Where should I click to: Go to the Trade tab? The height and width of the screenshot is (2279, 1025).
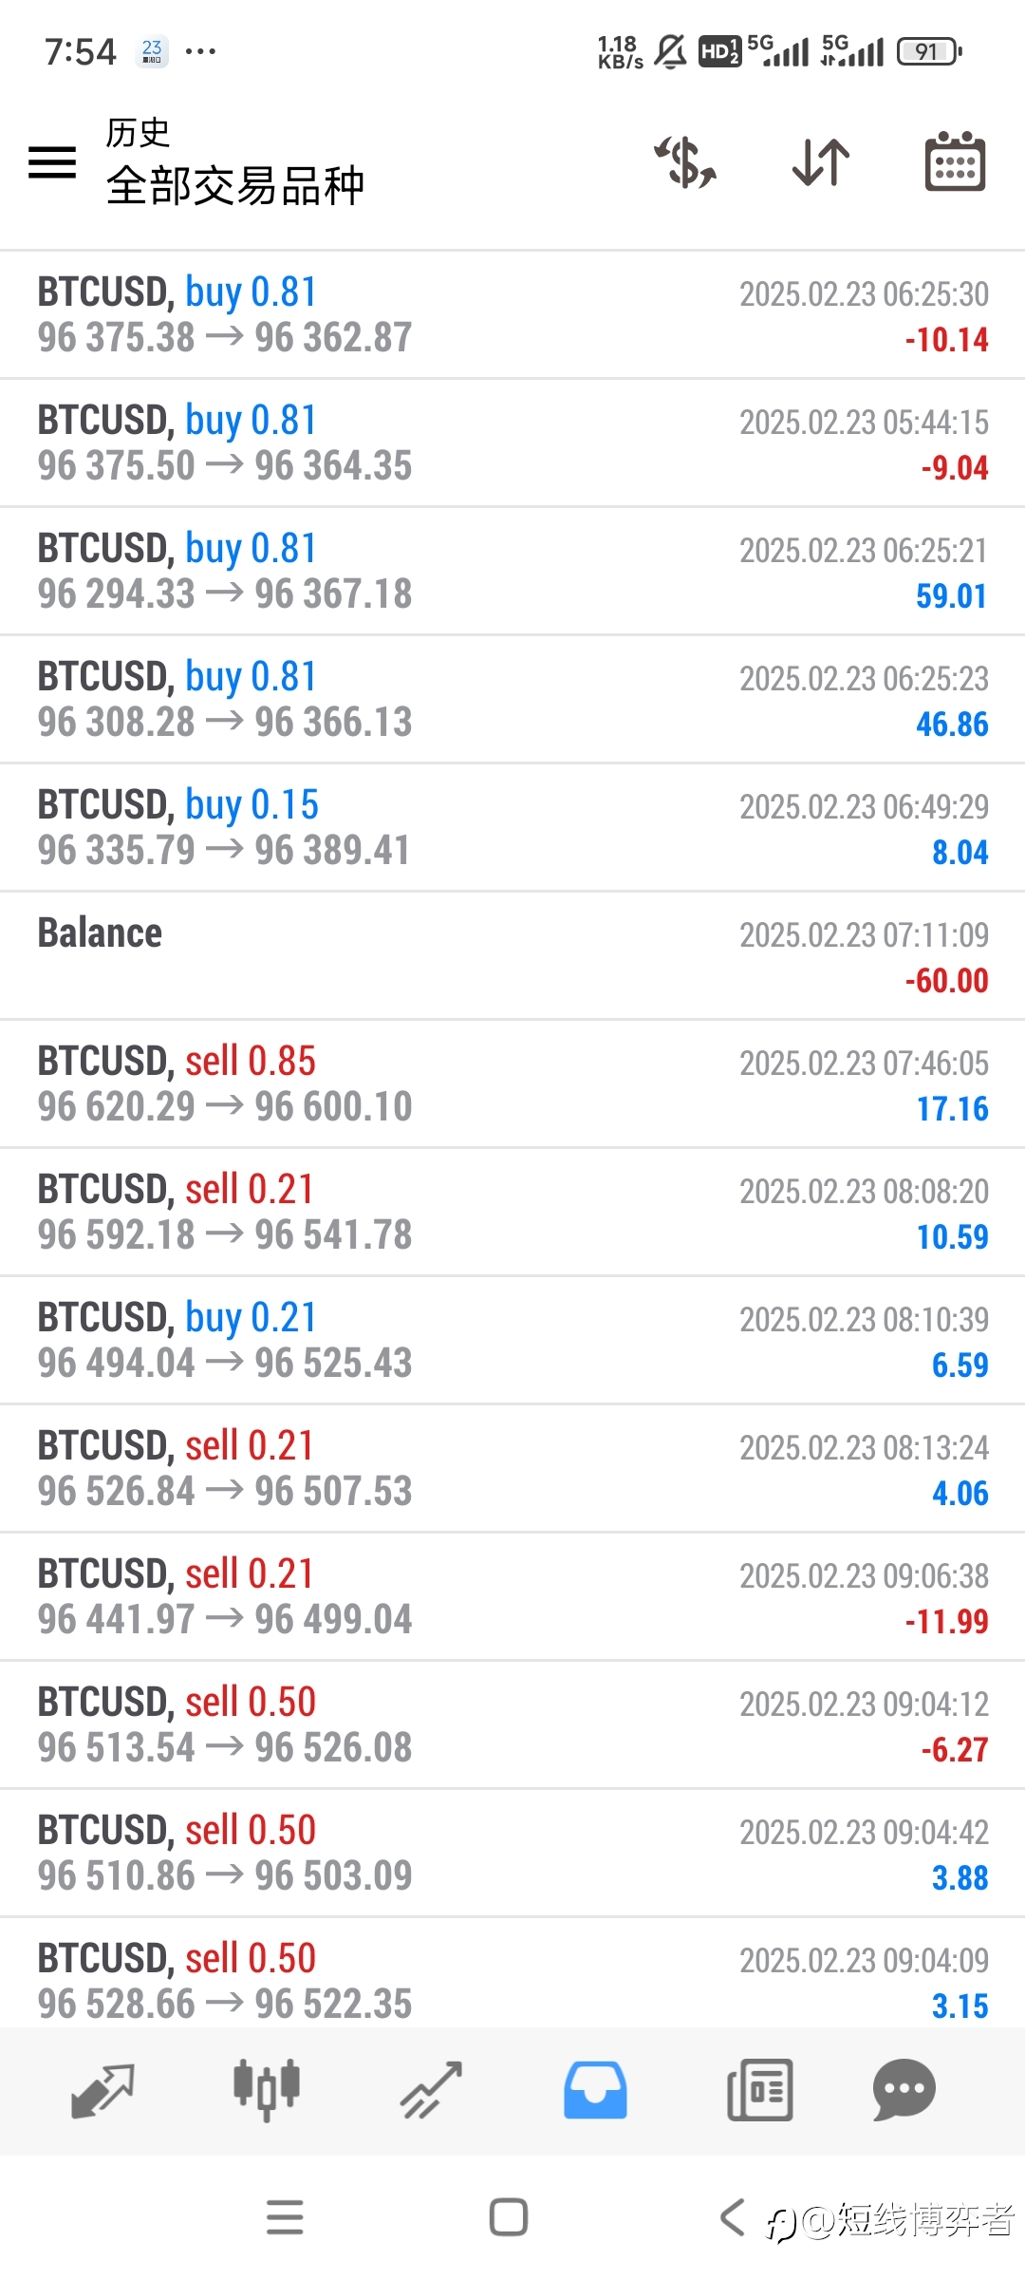coord(431,2091)
